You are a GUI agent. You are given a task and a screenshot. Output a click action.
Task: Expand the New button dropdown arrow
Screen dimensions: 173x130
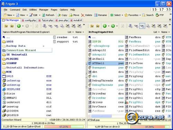14,15
